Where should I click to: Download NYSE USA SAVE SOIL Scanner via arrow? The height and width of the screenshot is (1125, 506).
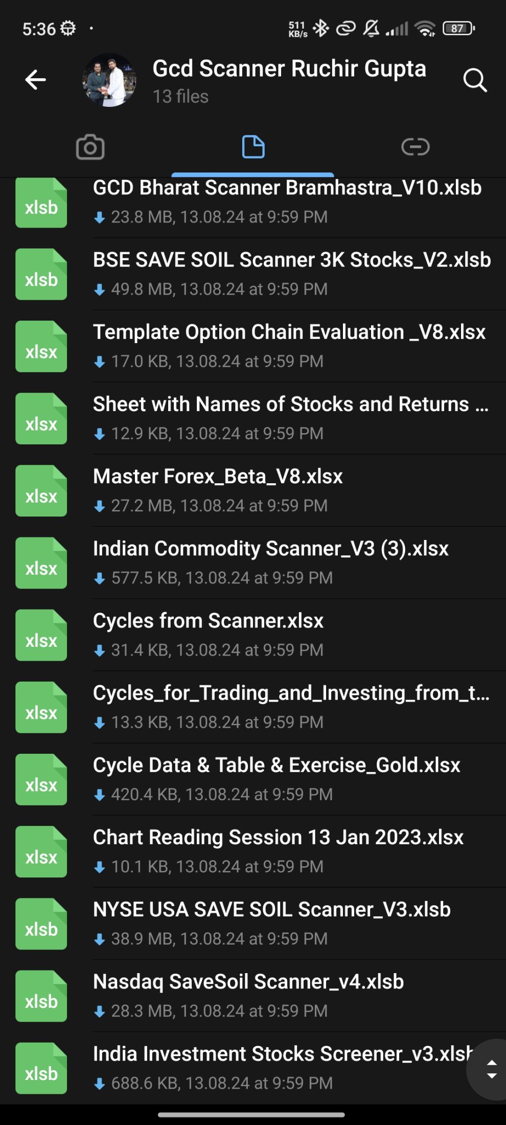click(100, 939)
